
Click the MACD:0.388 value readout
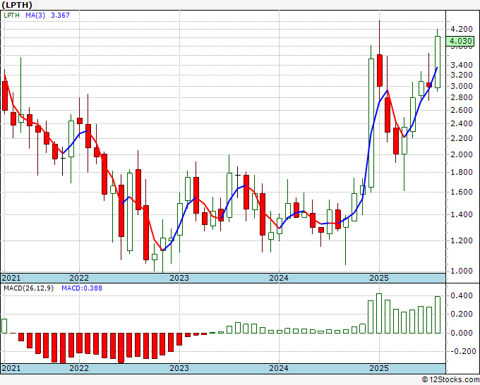point(82,288)
